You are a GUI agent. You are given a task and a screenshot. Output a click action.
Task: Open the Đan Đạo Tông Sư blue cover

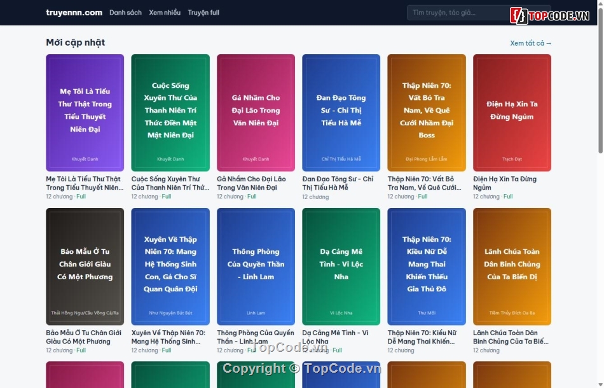[x=341, y=113]
